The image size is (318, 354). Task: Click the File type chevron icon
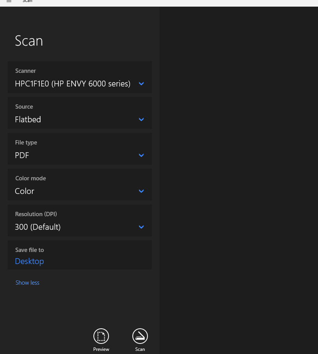coord(141,155)
